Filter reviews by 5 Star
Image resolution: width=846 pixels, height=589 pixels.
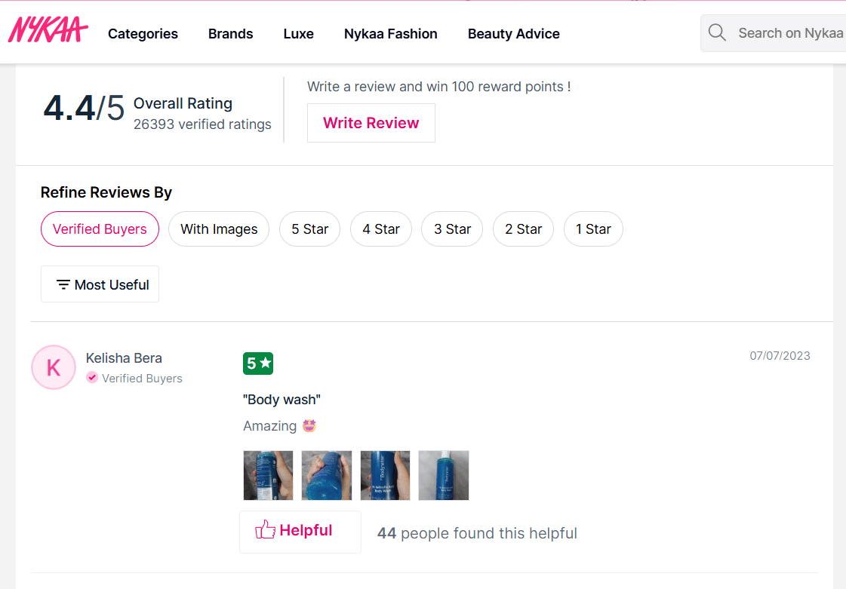309,229
